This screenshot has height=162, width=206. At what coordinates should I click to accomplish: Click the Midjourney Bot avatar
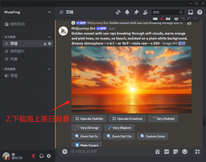pyautogui.click(x=63, y=31)
